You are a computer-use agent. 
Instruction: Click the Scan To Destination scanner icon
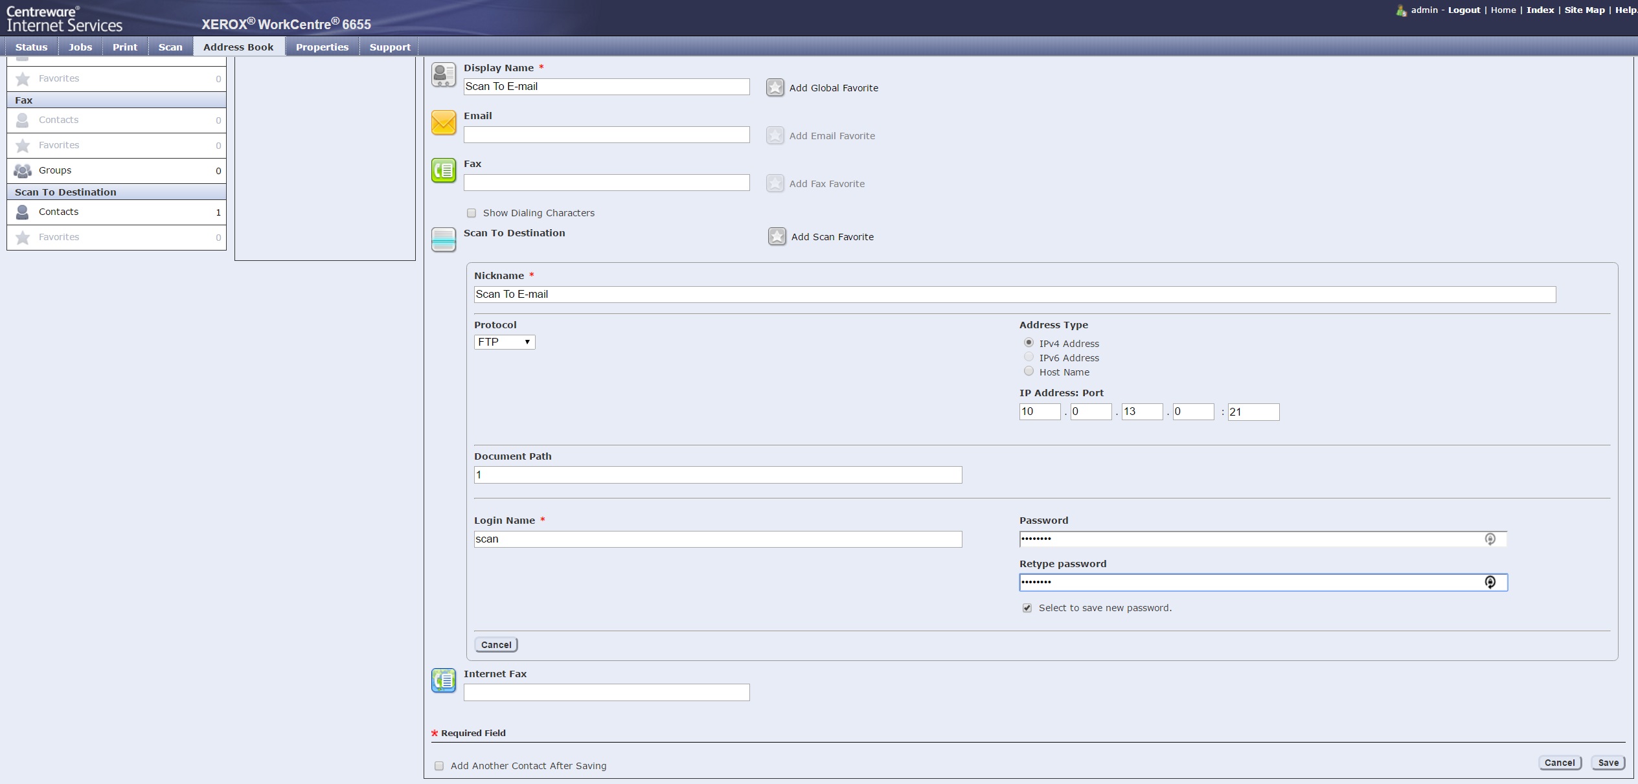444,240
